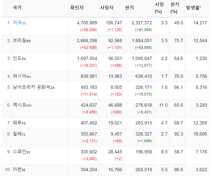210x176 pixels.
Task: Click US recovered increase +41,084
Action: pyautogui.click(x=143, y=30)
